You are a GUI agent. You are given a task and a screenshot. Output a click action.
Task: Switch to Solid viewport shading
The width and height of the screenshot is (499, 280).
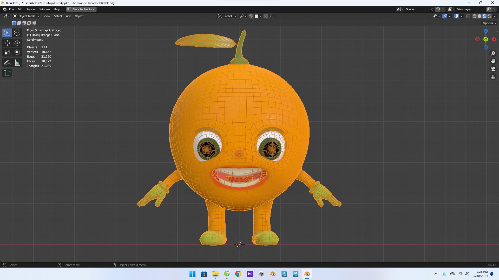(x=480, y=16)
